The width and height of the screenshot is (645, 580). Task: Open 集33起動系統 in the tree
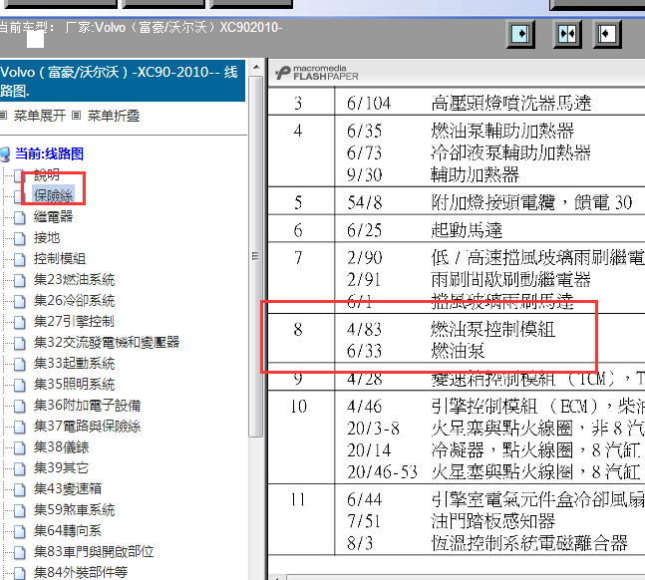(74, 363)
